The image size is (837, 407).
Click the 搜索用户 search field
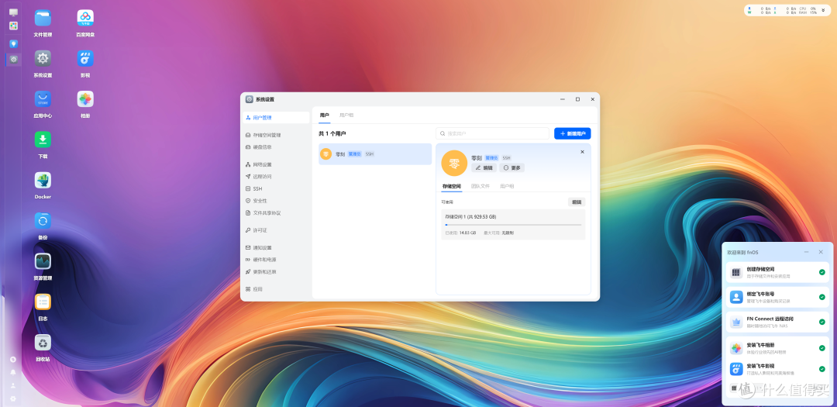(x=492, y=133)
